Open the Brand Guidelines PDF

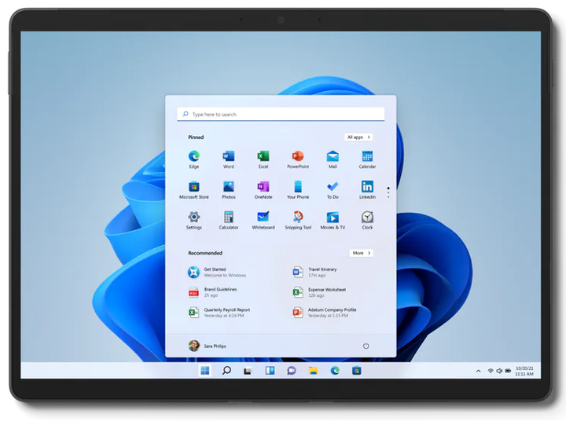[x=212, y=292]
